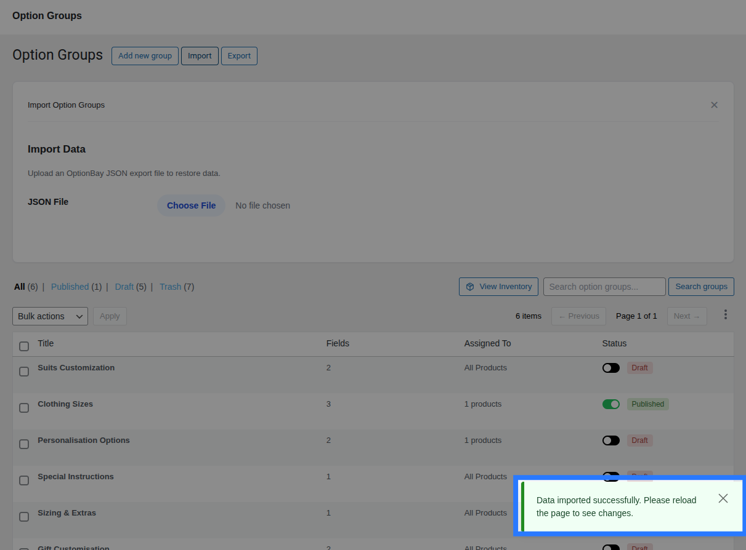
Task: Disable the Clothing Sizes status toggle
Action: [x=611, y=404]
